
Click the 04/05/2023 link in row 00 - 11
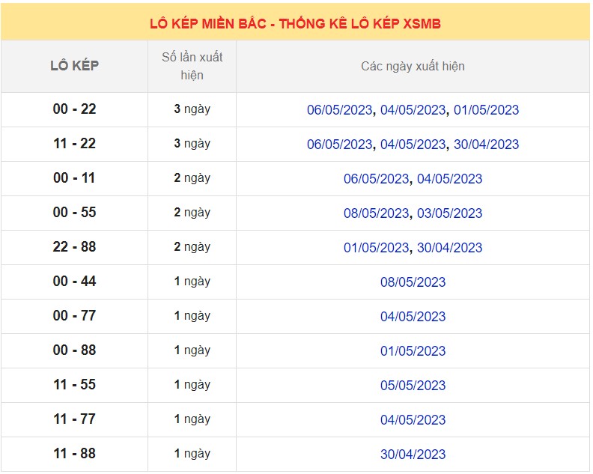(449, 179)
